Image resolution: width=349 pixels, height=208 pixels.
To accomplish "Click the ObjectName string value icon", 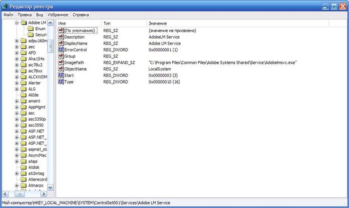I will [x=61, y=69].
